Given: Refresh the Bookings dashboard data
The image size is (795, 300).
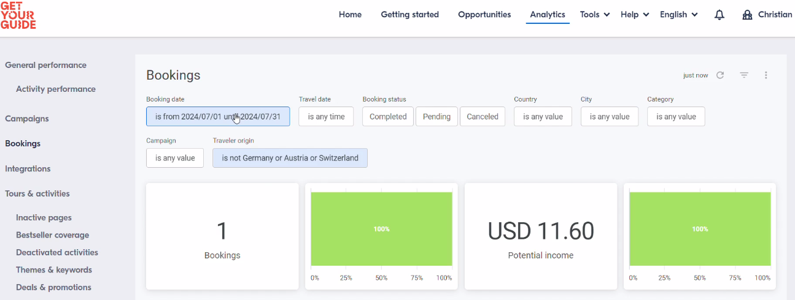Looking at the screenshot, I should pos(720,75).
